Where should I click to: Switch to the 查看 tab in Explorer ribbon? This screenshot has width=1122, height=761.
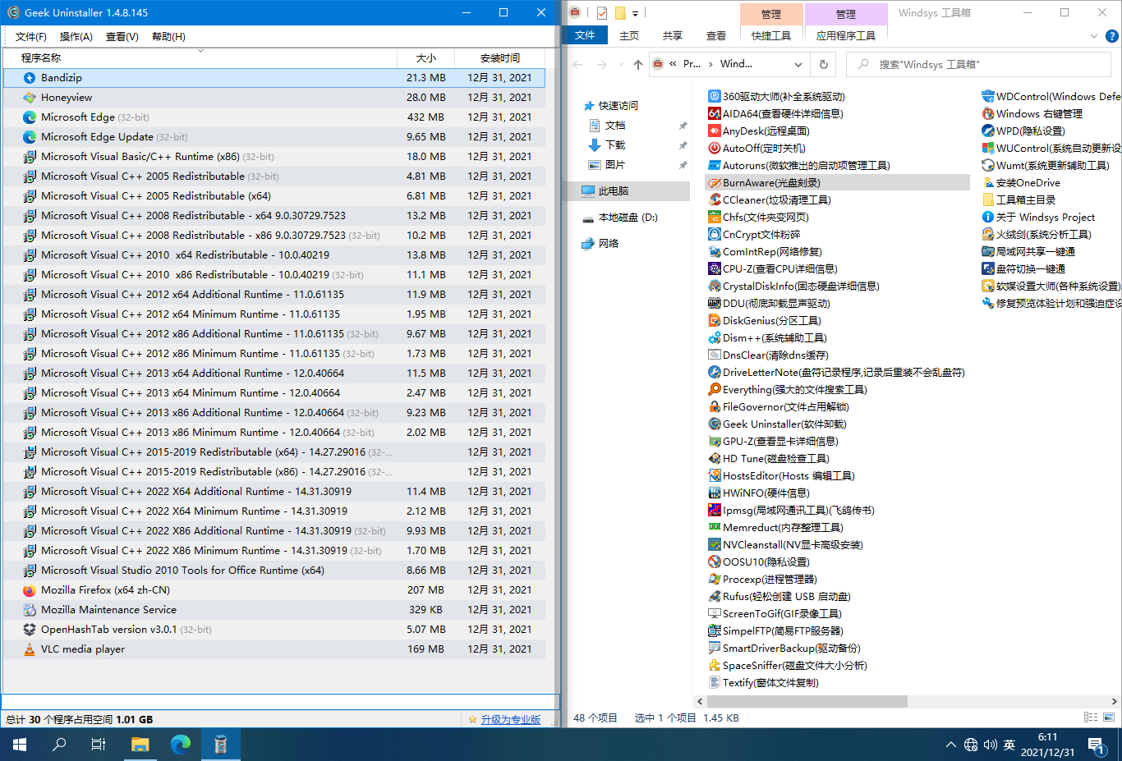[715, 36]
